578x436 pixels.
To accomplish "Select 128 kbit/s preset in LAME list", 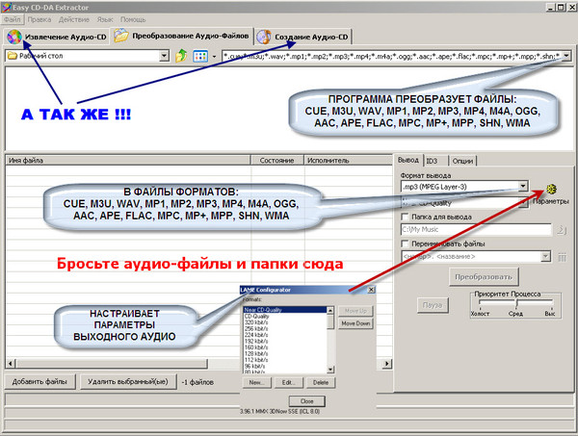I will pos(284,354).
